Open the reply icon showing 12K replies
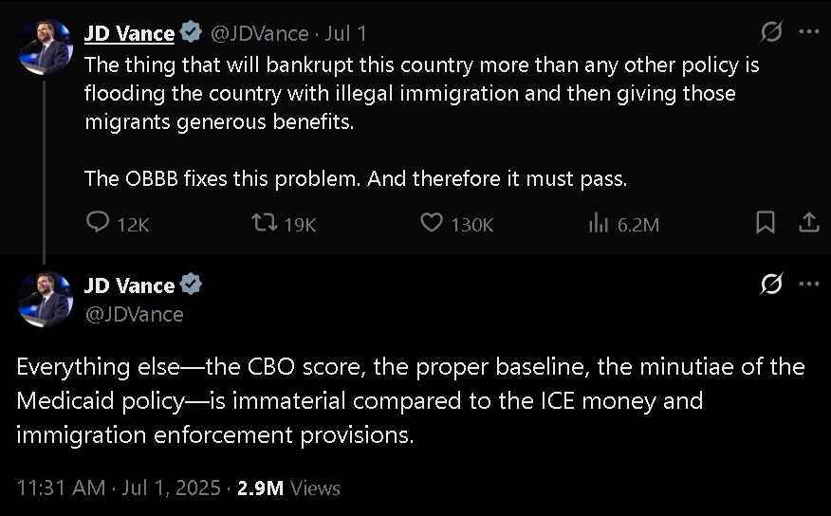The width and height of the screenshot is (831, 516). (x=99, y=223)
